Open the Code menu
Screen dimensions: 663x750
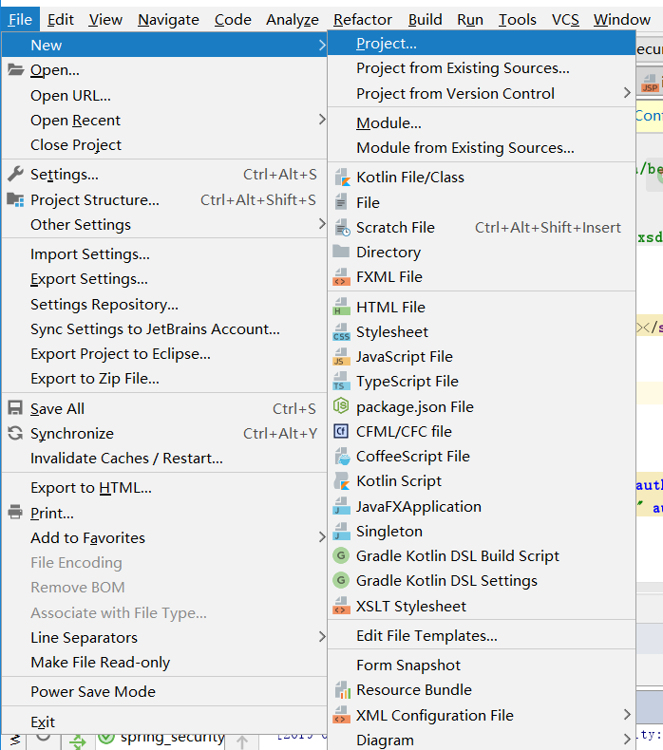tap(233, 20)
